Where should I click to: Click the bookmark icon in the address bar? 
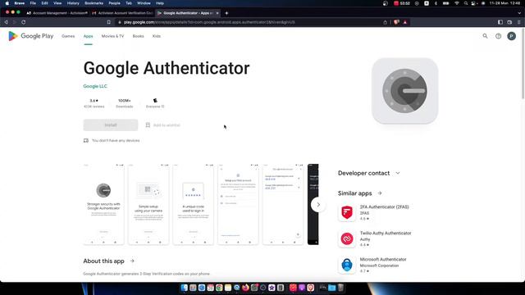(x=109, y=22)
